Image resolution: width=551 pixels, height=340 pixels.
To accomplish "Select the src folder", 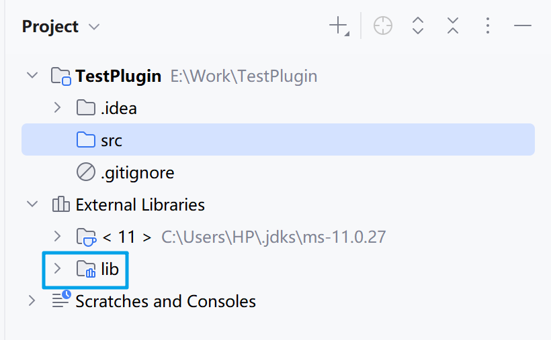I will click(111, 140).
